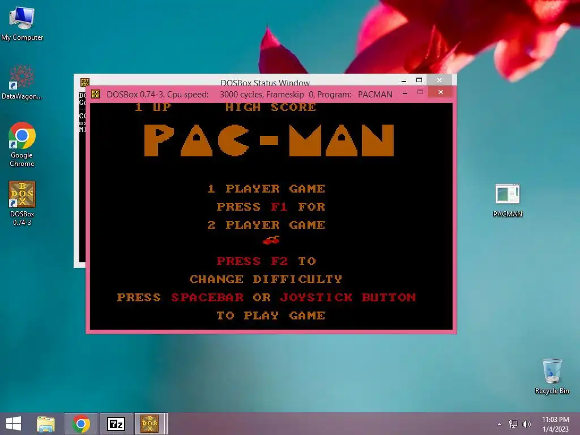Click the red cherry difficulty symbol
Image resolution: width=580 pixels, height=435 pixels.
pyautogui.click(x=271, y=240)
